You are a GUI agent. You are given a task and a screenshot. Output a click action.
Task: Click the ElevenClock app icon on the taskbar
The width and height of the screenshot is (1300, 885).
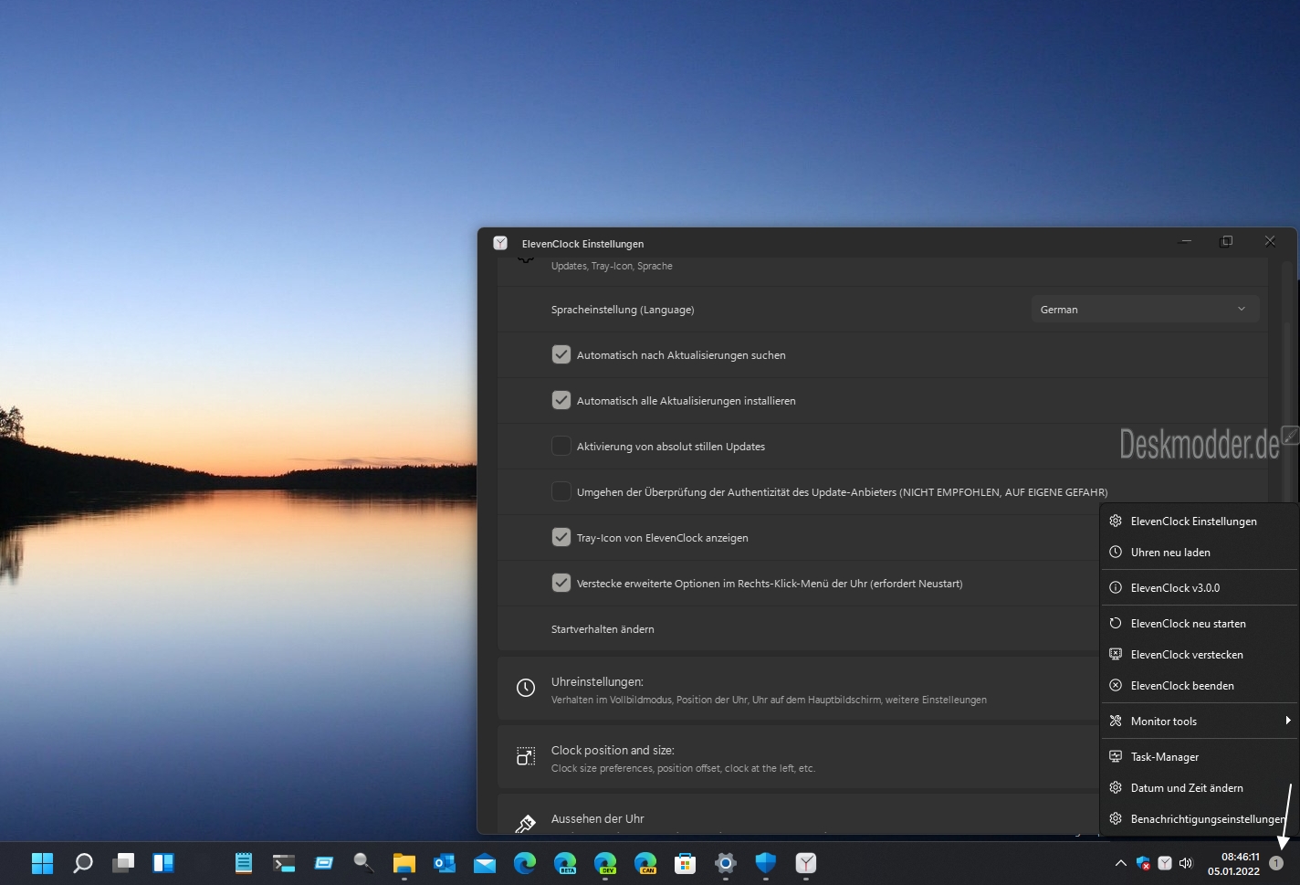[806, 863]
